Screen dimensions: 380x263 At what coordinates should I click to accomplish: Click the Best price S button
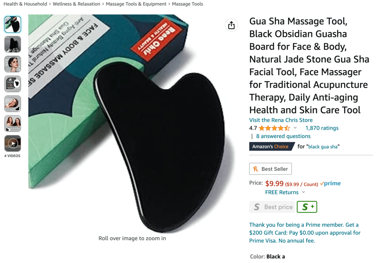pos(272,207)
